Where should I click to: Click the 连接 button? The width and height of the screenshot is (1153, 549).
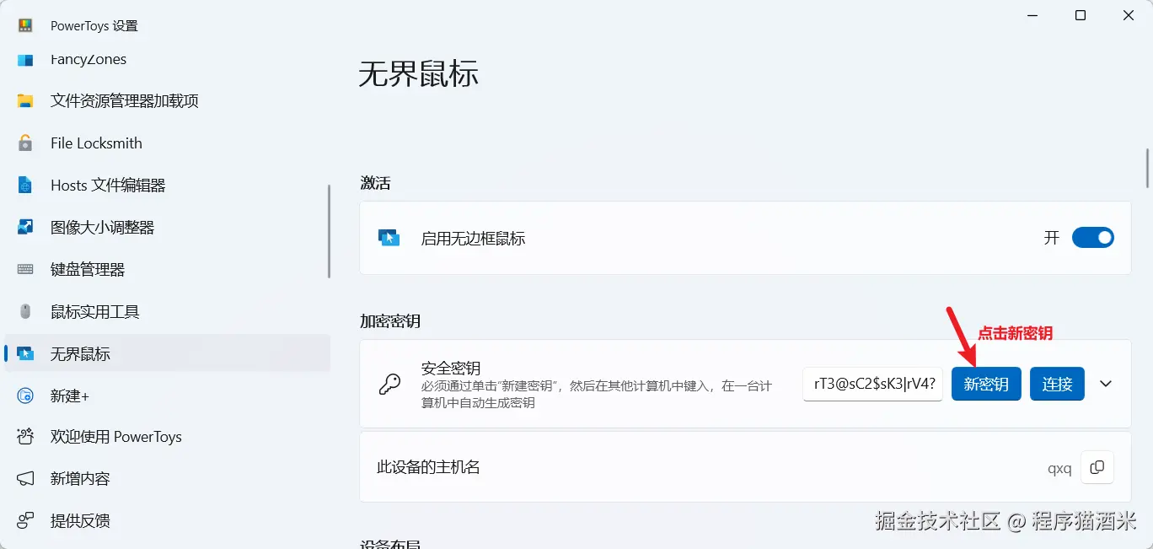1057,384
